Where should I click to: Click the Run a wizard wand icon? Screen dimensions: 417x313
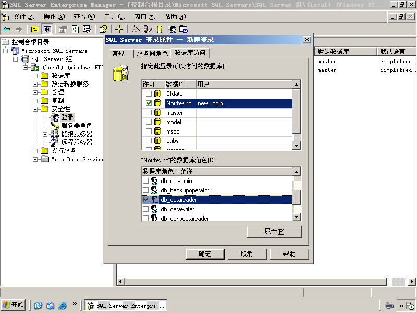pyautogui.click(x=136, y=29)
